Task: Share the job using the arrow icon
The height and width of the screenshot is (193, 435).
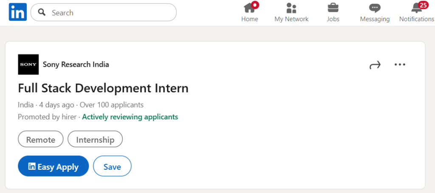Action: tap(375, 65)
